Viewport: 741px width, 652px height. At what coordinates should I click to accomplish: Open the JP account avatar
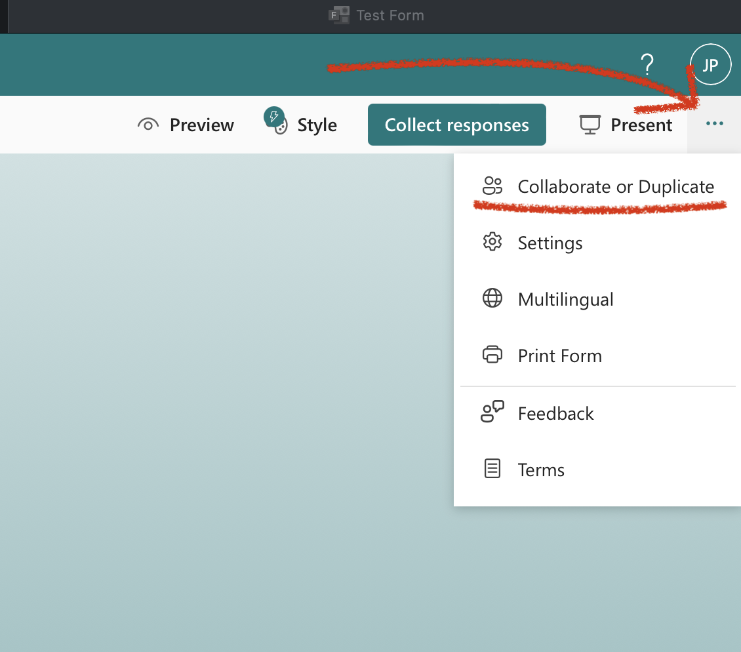click(711, 65)
